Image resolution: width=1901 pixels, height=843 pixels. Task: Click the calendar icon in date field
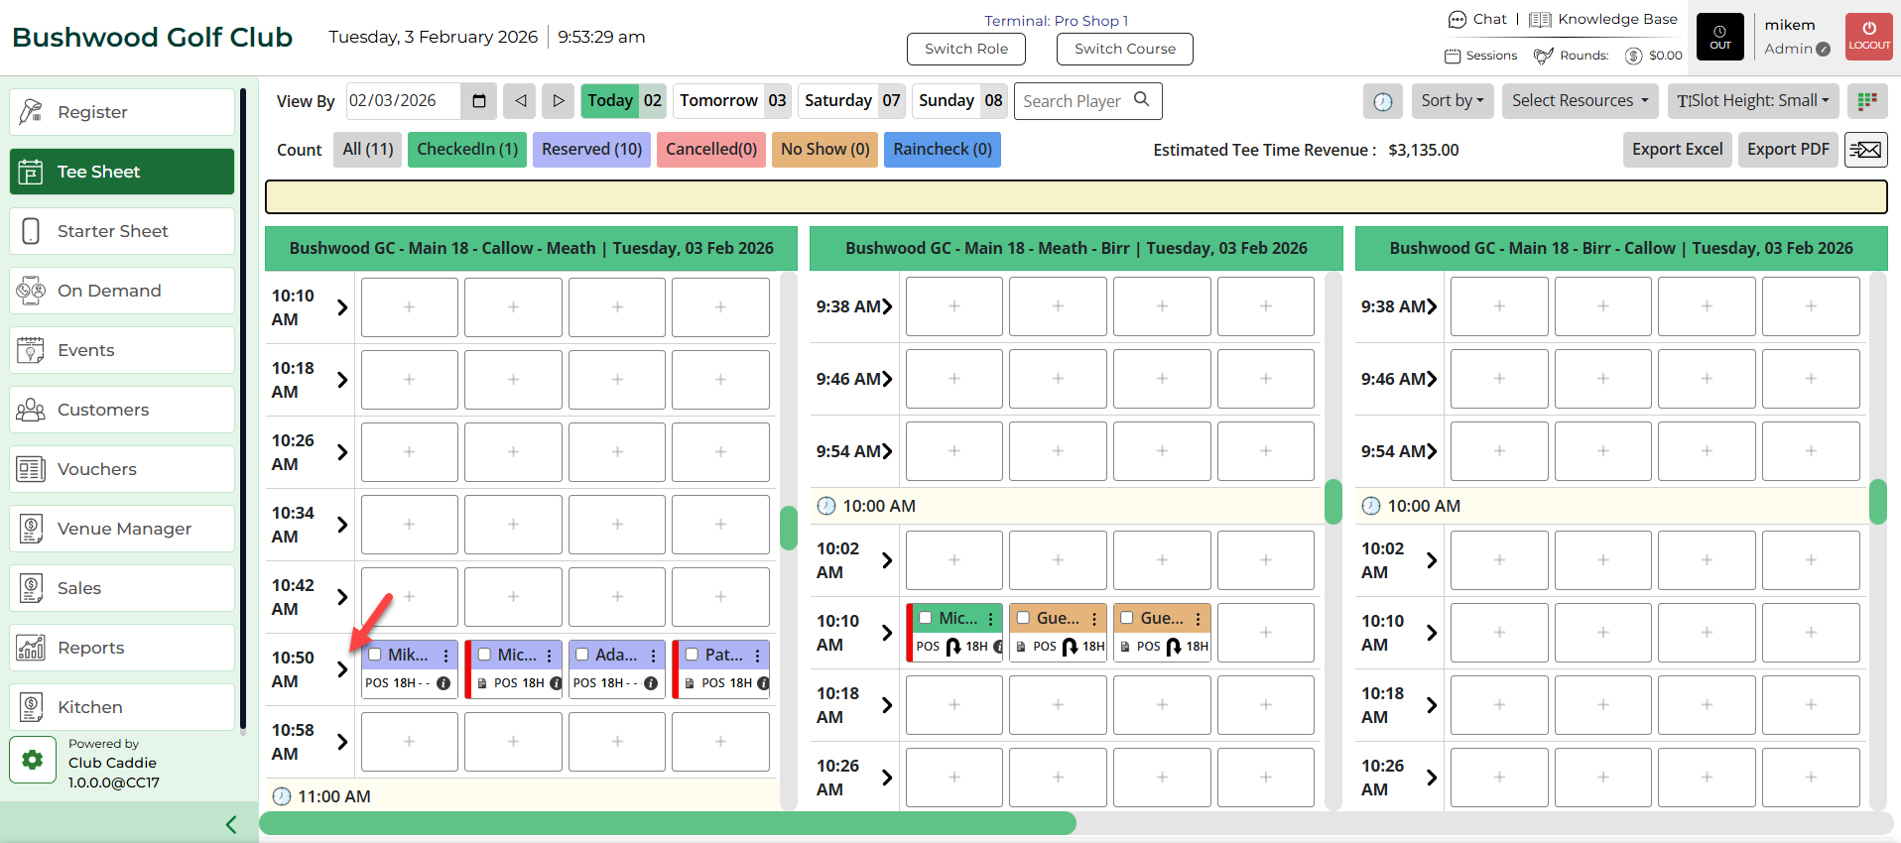point(479,101)
